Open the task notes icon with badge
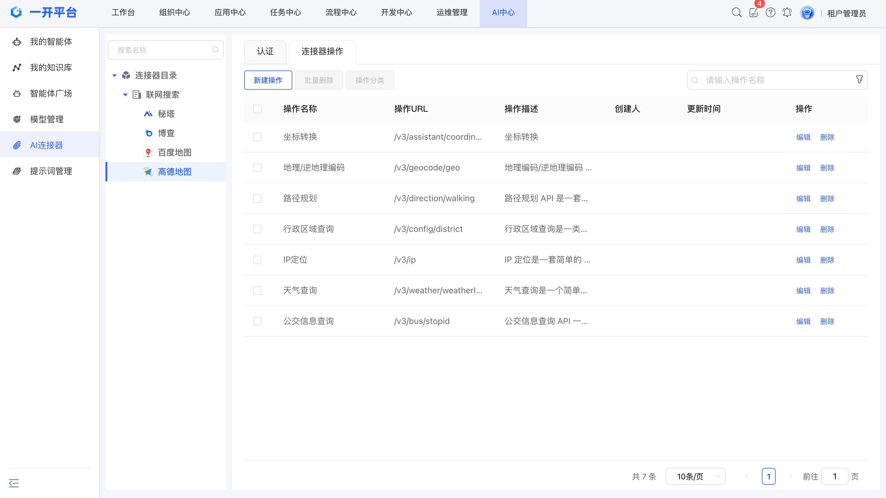This screenshot has width=886, height=498. click(x=753, y=13)
